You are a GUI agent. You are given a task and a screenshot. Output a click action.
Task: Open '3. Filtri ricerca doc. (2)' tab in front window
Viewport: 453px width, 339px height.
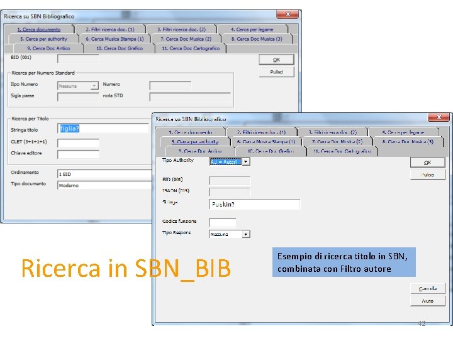333,132
